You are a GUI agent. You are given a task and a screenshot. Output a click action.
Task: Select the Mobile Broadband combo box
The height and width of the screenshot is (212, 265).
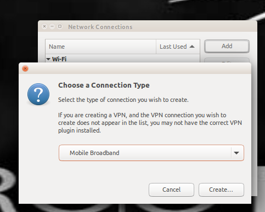pyautogui.click(x=151, y=153)
